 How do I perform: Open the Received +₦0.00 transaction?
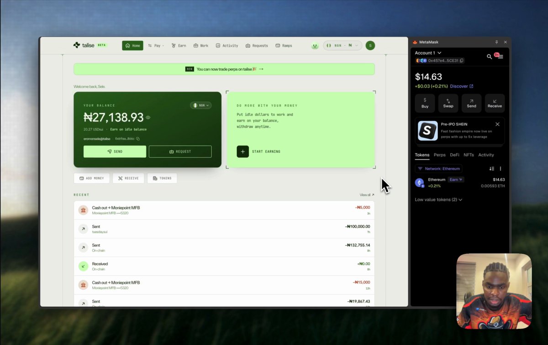224,266
